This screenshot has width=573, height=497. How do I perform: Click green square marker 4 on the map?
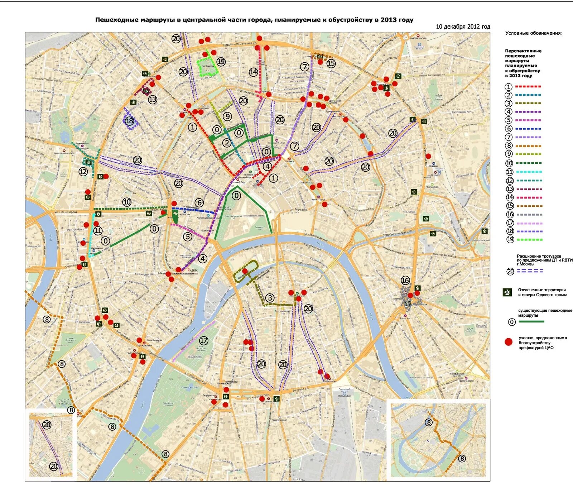(116, 325)
